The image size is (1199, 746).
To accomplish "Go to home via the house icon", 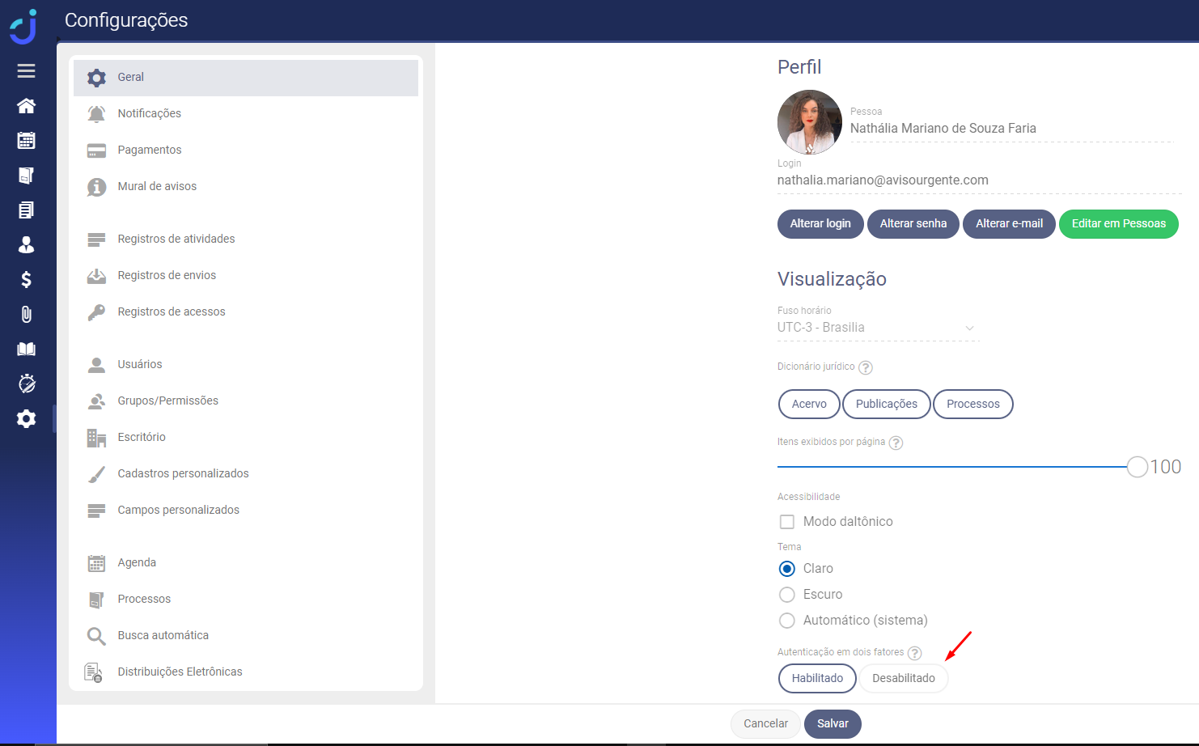I will [26, 106].
